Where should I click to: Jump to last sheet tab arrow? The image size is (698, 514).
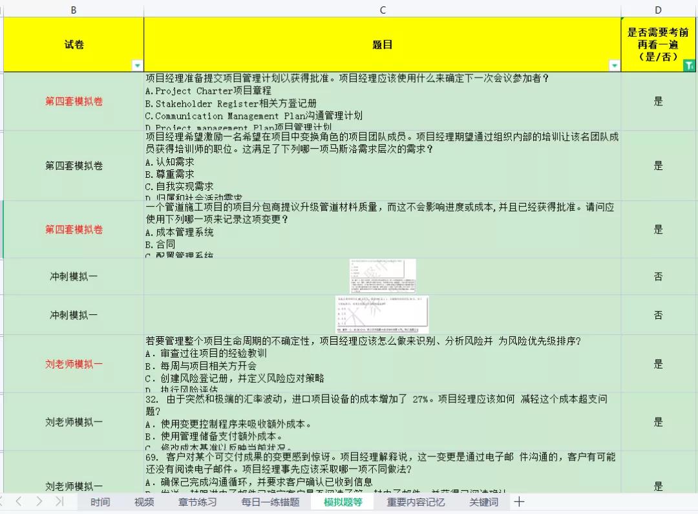pos(59,502)
